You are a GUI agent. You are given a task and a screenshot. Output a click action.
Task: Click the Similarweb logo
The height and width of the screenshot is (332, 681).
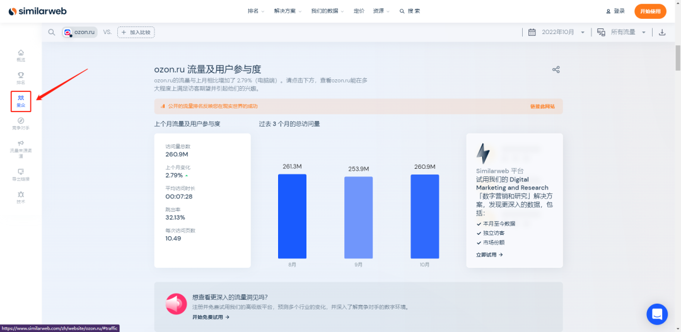point(37,11)
